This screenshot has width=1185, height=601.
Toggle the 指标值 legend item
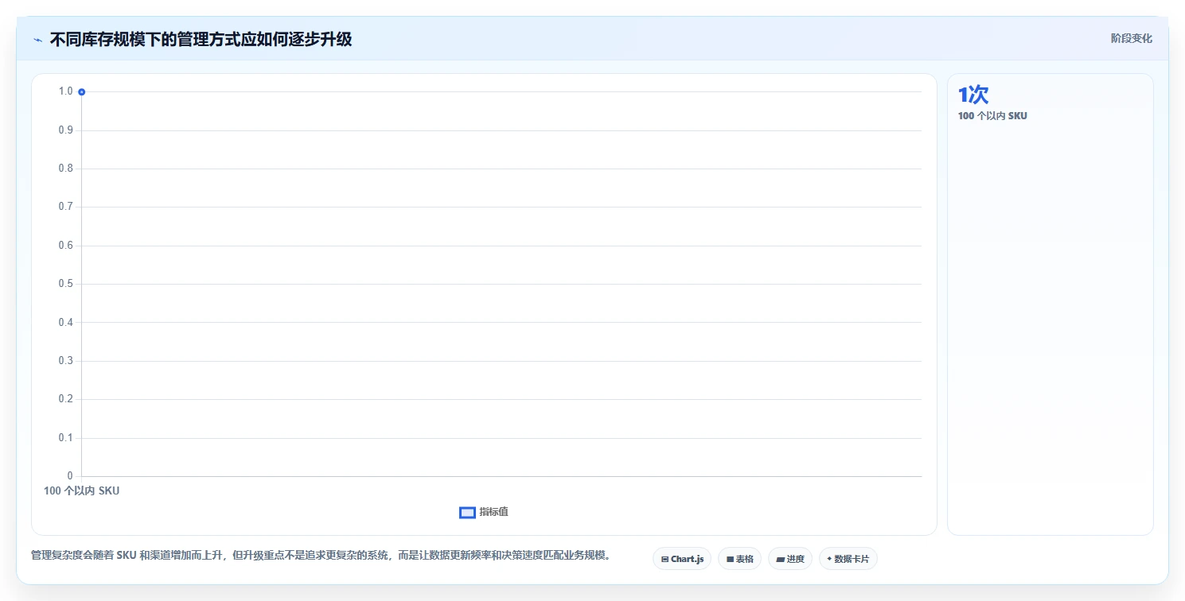point(484,512)
